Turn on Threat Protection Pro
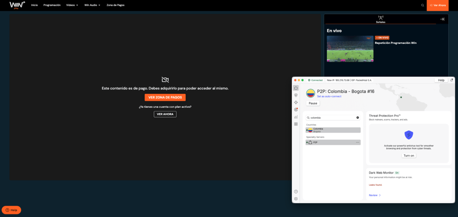Viewport: 458px width, 217px height. [x=409, y=156]
